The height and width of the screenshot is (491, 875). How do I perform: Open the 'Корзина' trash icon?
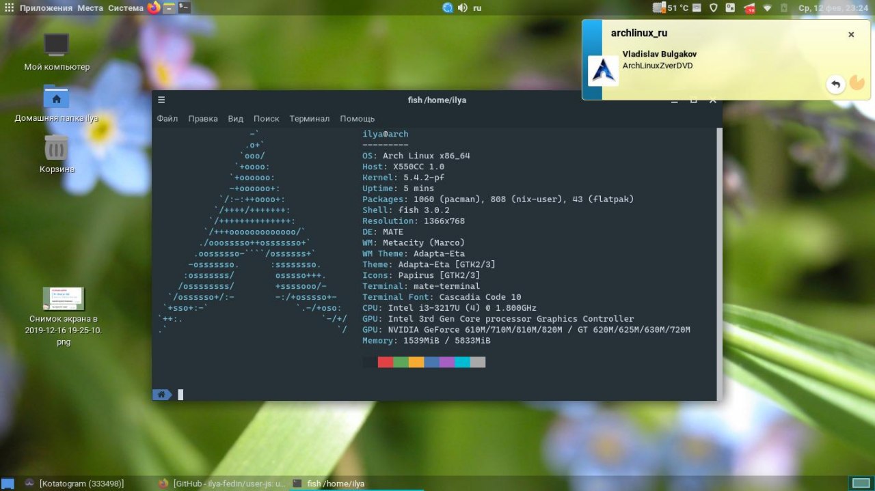(57, 154)
